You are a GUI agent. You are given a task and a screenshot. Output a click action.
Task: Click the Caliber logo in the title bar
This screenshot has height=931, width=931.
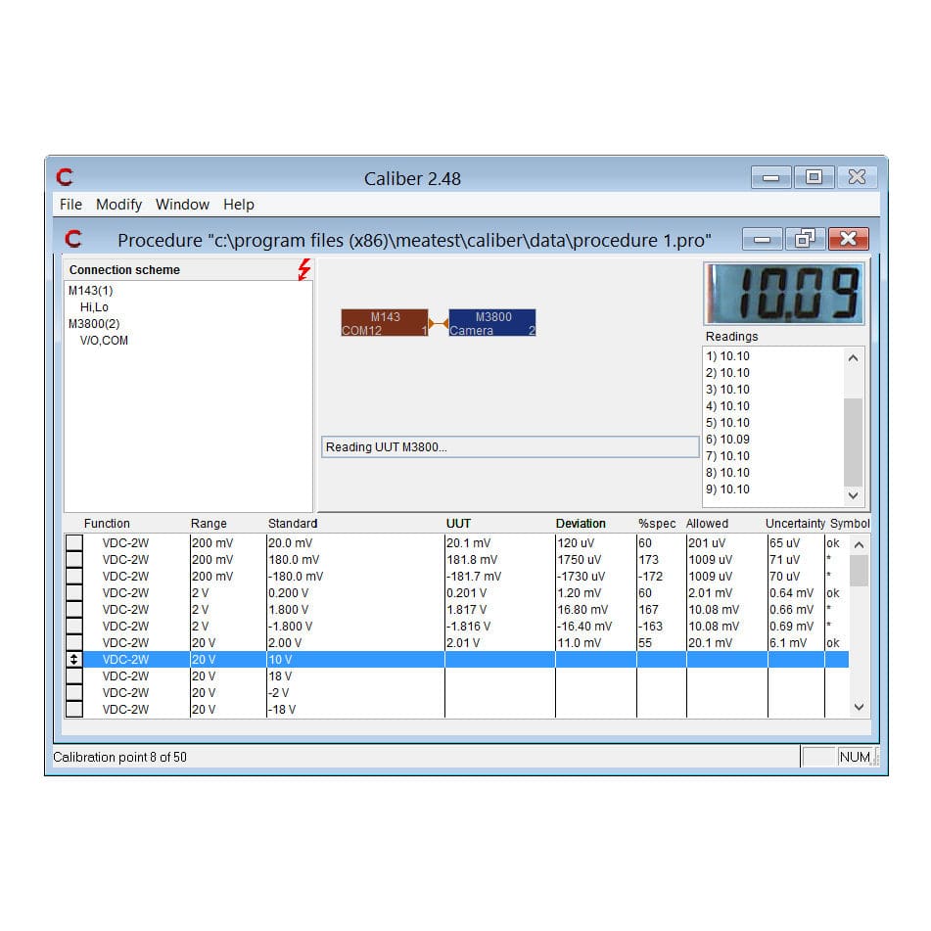66,178
